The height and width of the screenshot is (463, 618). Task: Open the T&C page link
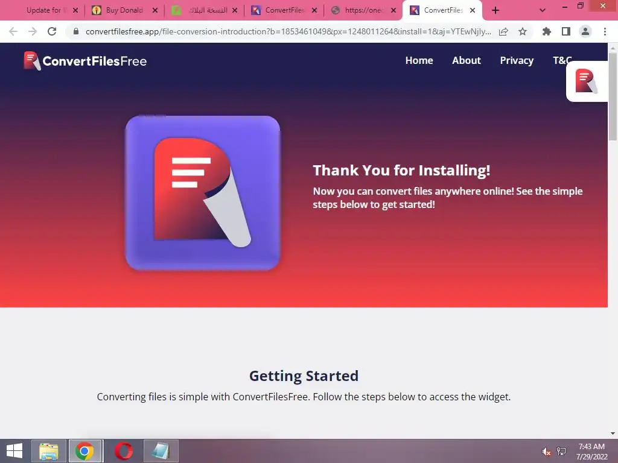point(562,60)
